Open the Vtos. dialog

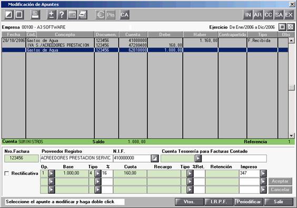point(189,202)
